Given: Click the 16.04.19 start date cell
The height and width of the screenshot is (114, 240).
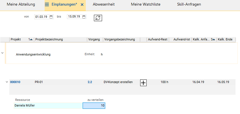Looking at the screenshot, I should pyautogui.click(x=198, y=82).
